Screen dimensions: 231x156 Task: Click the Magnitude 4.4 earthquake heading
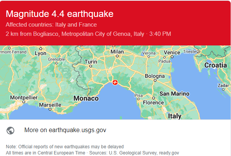click(x=59, y=14)
